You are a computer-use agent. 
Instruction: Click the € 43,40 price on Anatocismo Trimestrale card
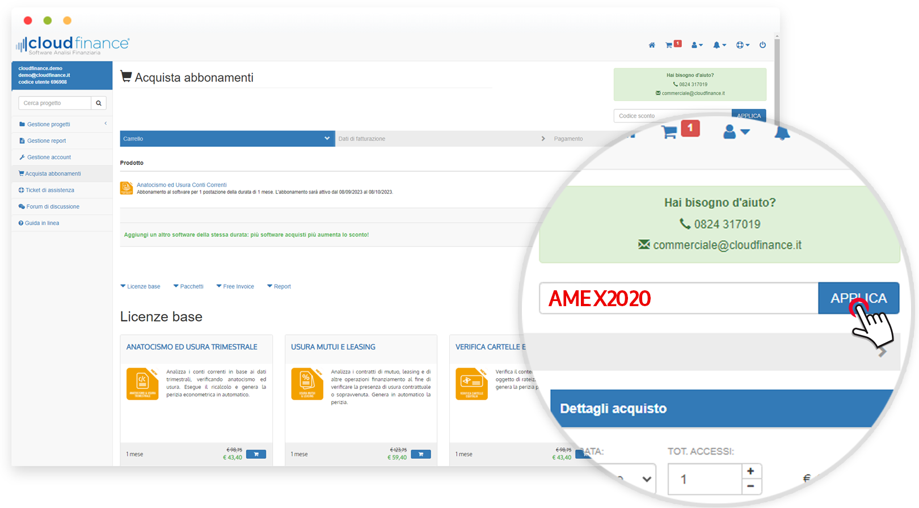click(x=233, y=458)
